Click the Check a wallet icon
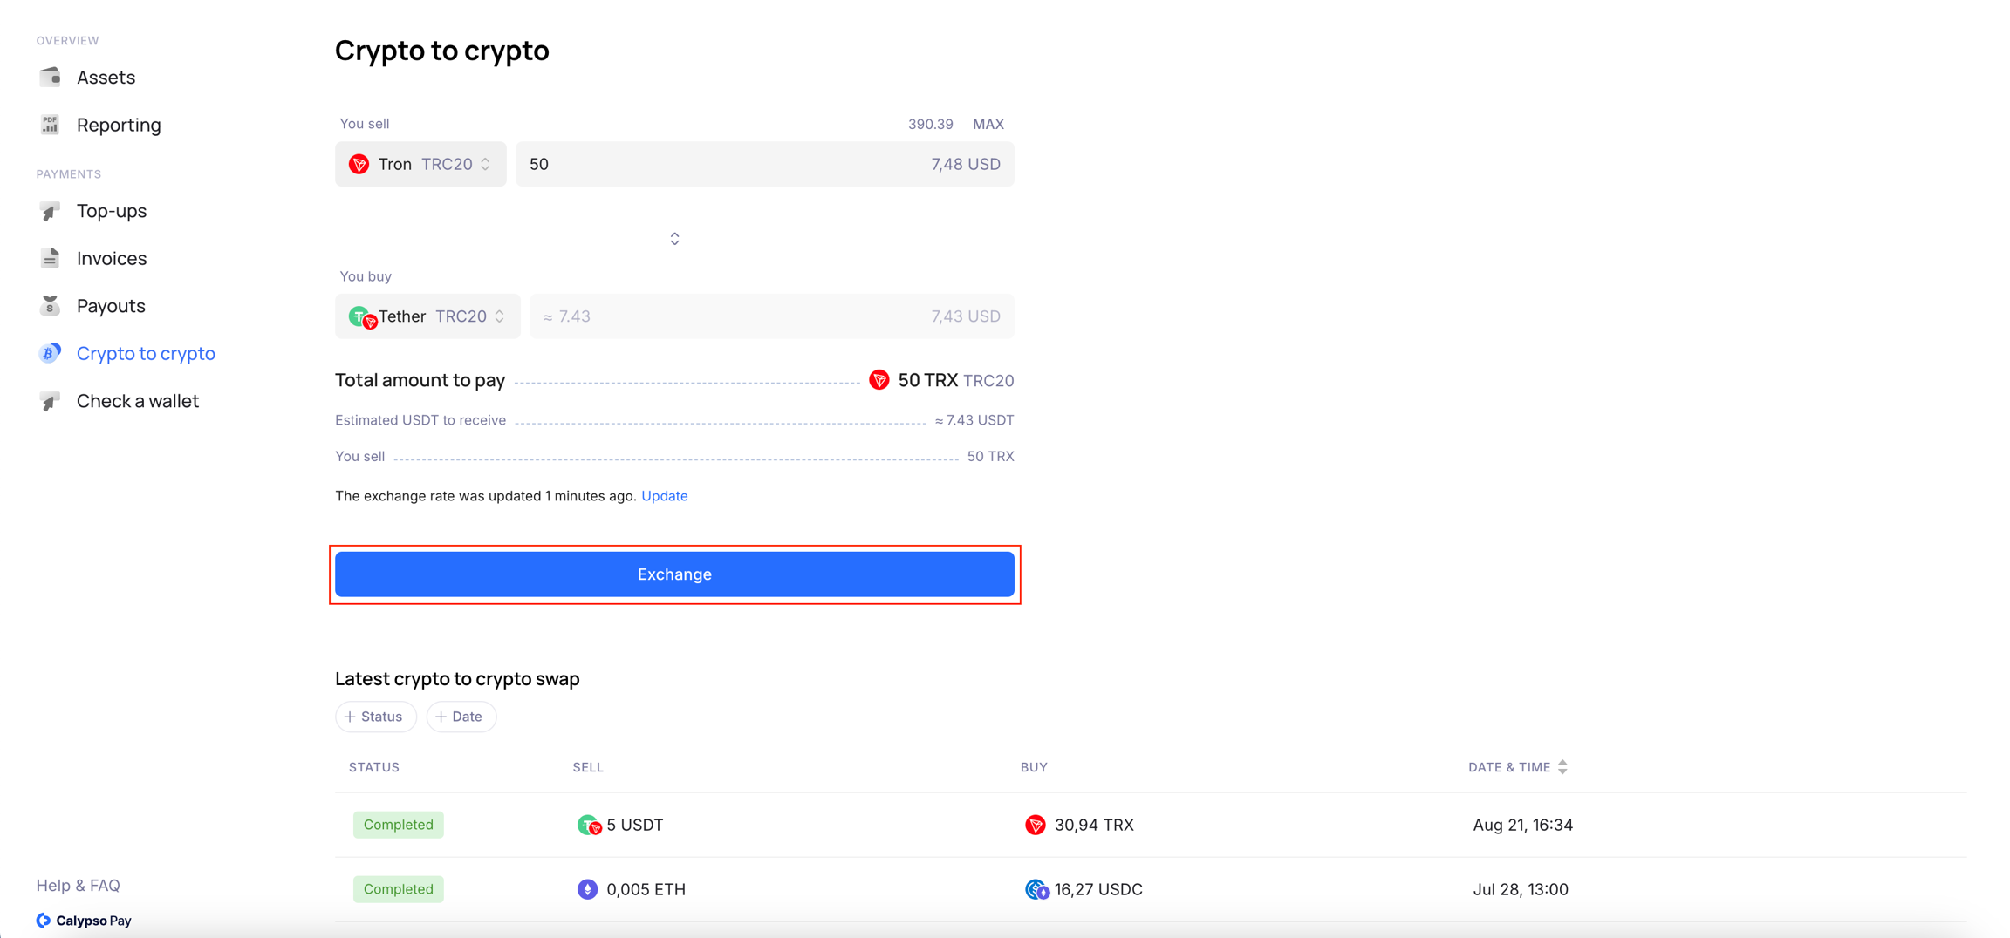The image size is (2010, 938). click(x=50, y=401)
